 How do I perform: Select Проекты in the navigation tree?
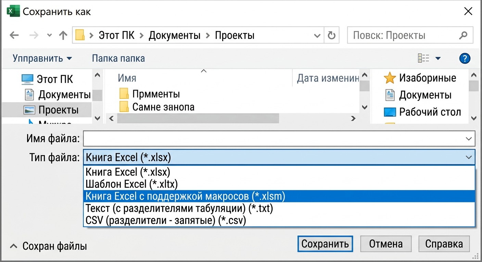pyautogui.click(x=47, y=110)
